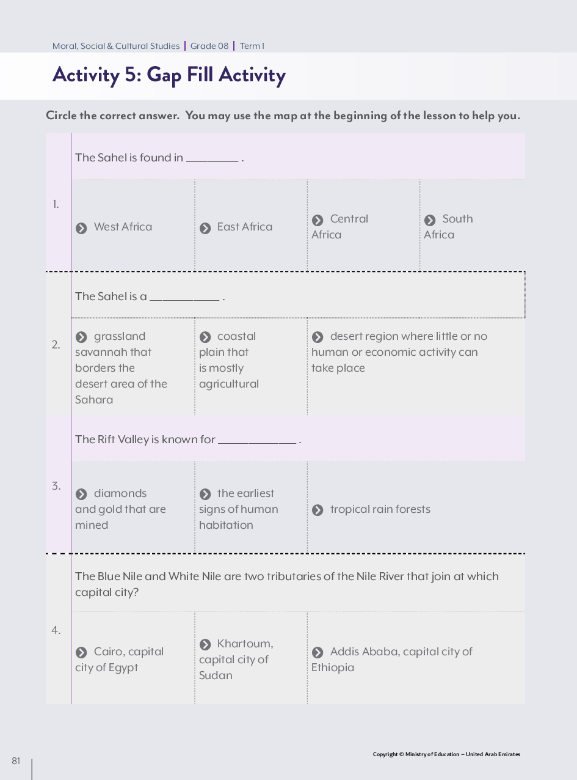The image size is (577, 780).
Task: Click the arrow bullet before desert region
Action: [x=318, y=337]
